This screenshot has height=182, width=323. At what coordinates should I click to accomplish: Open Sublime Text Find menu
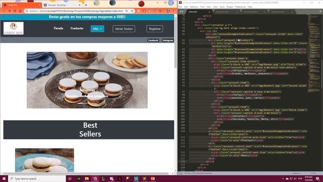coord(202,7)
